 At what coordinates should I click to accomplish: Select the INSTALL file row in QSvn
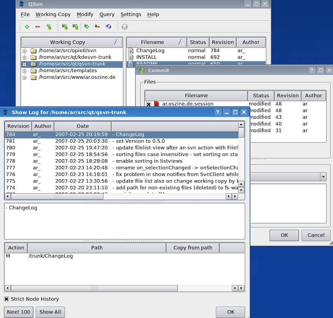(x=196, y=57)
